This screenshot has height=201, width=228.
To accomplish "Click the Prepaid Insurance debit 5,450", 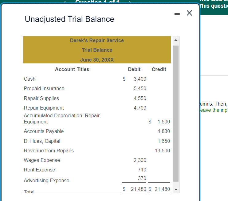I will point(140,89).
